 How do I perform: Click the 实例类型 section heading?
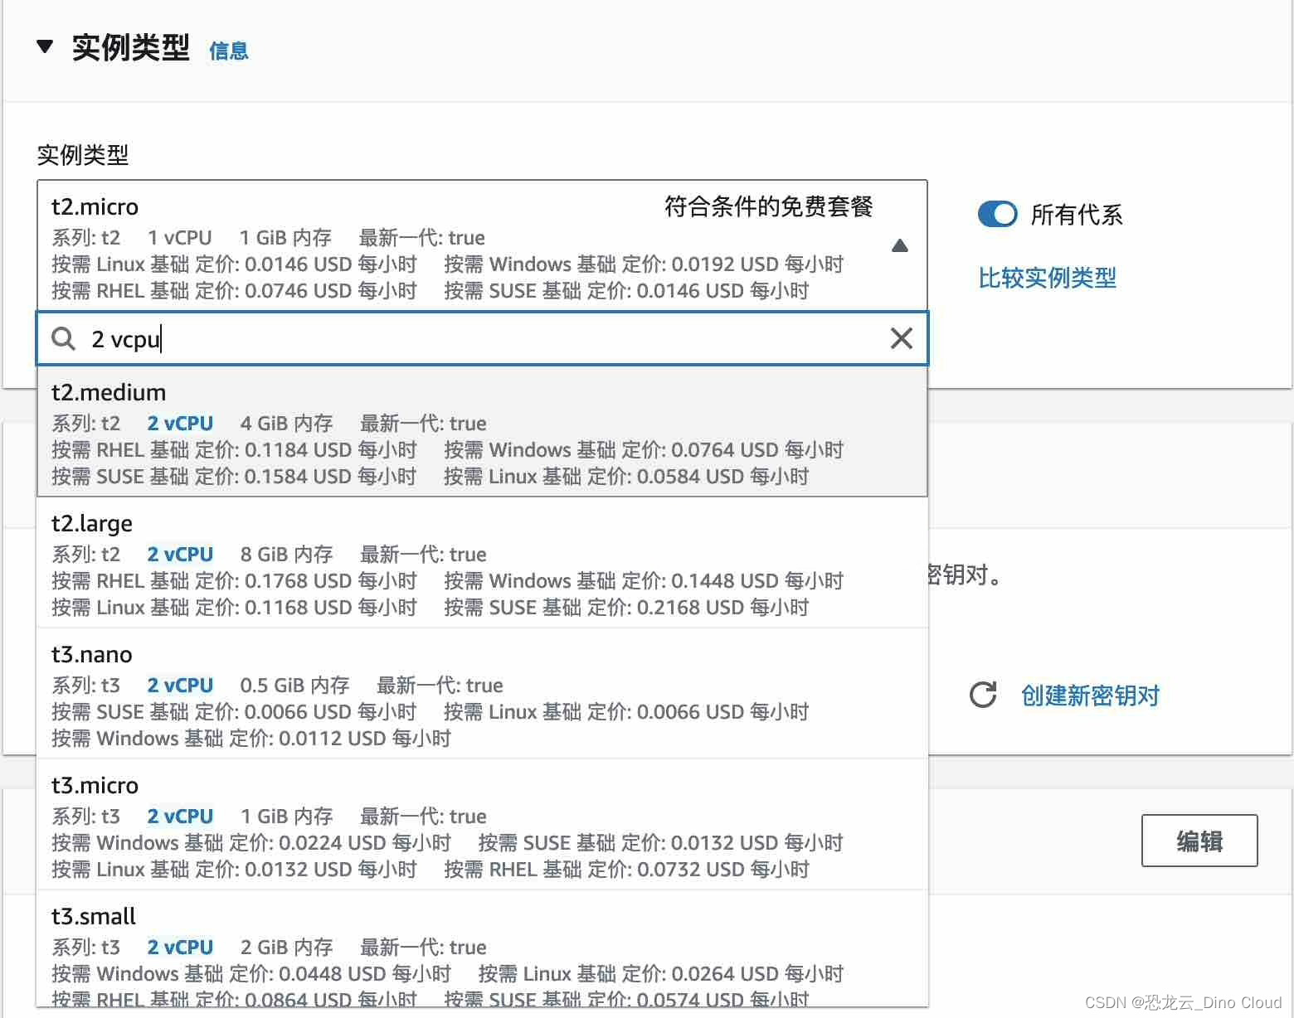point(131,48)
